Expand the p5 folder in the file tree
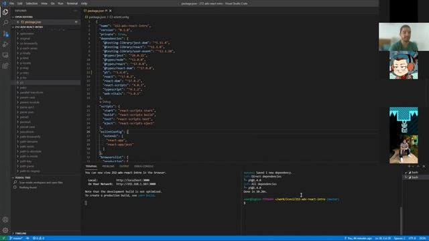Screen dimensions: 429x241 21,82
